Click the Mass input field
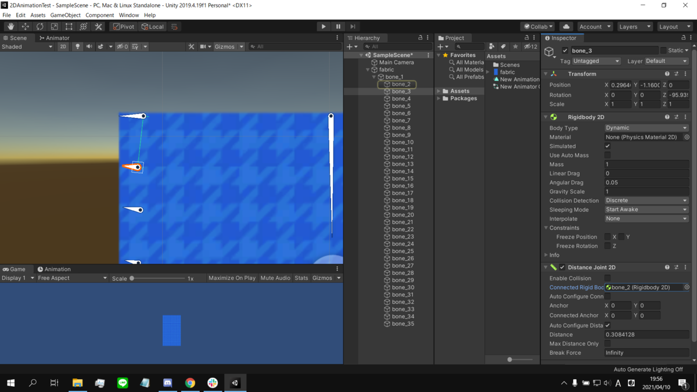The width and height of the screenshot is (697, 392). (646, 164)
